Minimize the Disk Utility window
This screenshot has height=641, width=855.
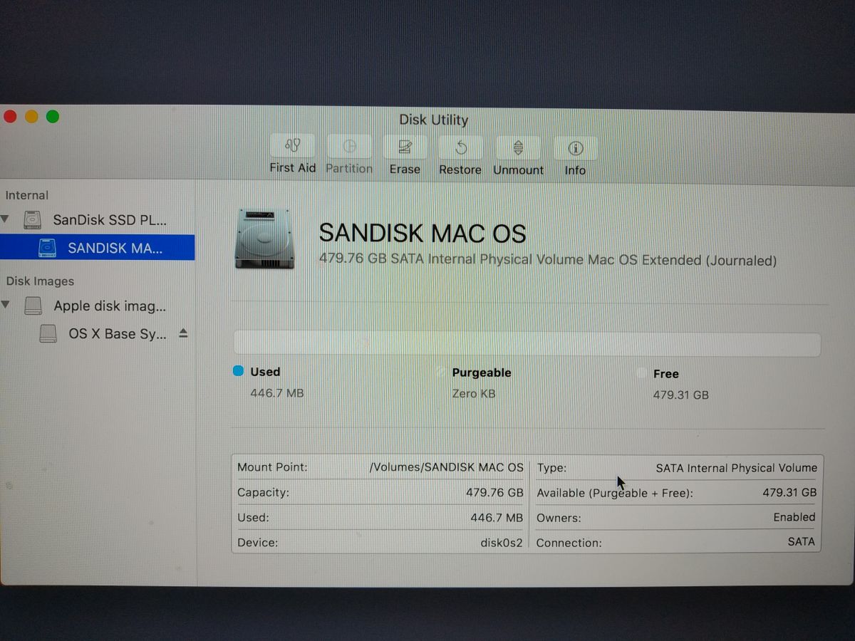click(31, 116)
